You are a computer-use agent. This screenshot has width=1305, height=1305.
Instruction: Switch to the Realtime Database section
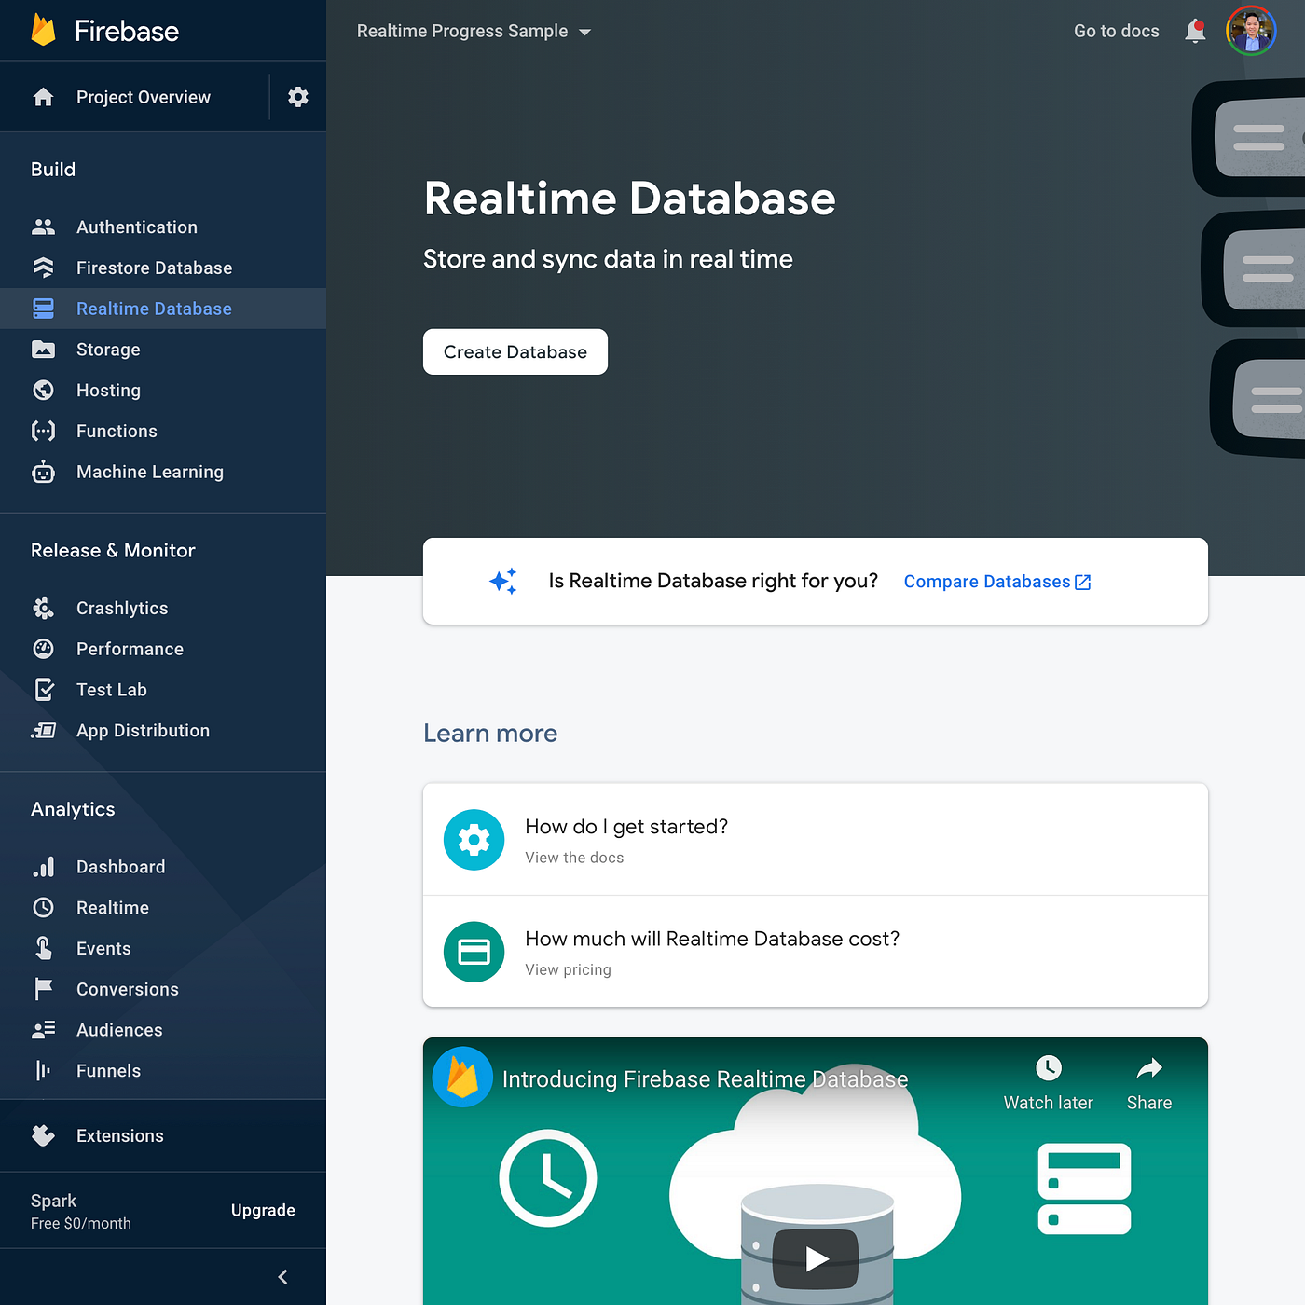(x=153, y=309)
